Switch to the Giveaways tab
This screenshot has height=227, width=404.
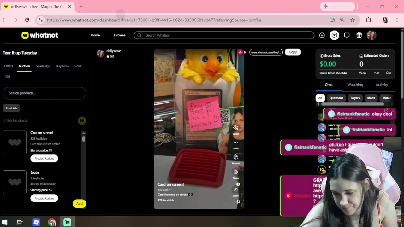43,66
